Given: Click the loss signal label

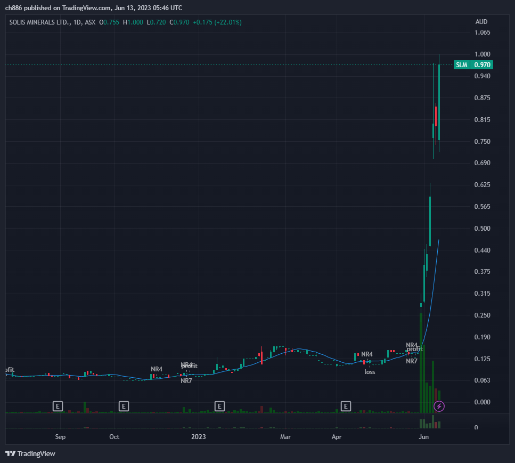Looking at the screenshot, I should click(x=370, y=372).
